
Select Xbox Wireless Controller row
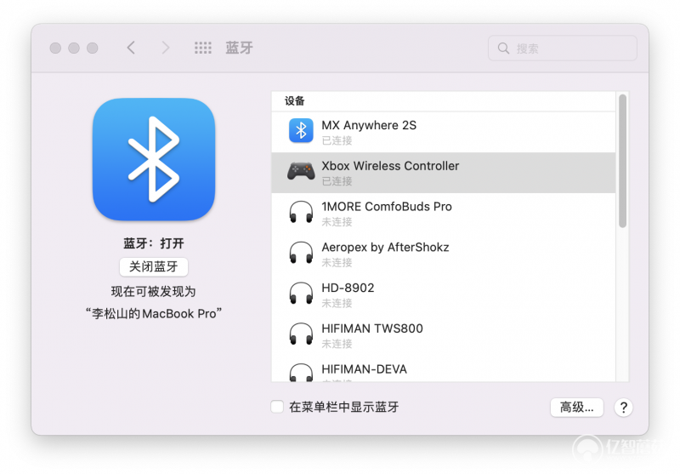(443, 173)
